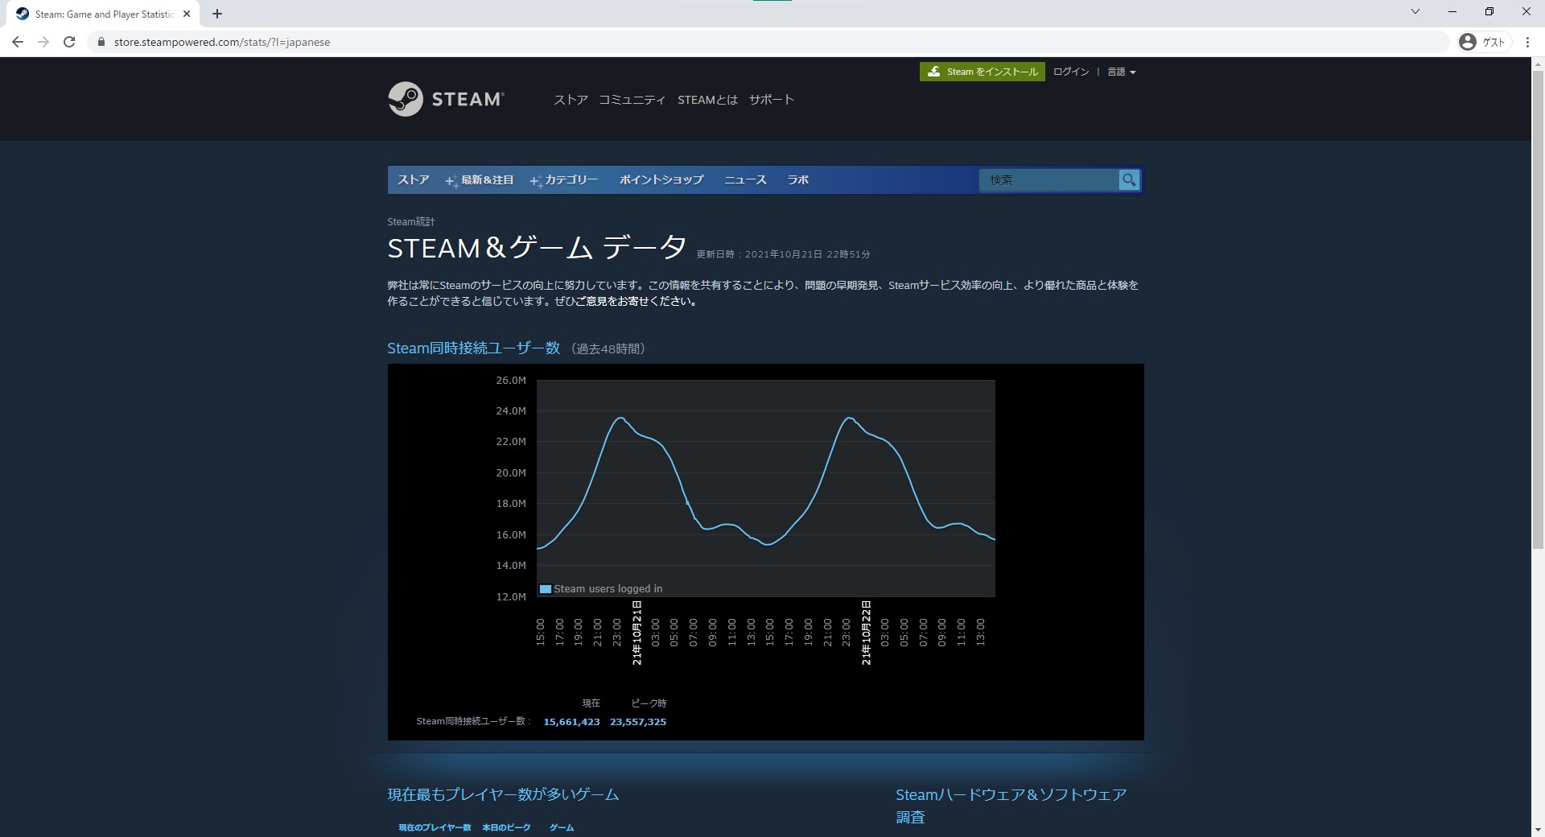
Task: Click the Steam同時接続ユーザー数 heading
Action: [473, 348]
